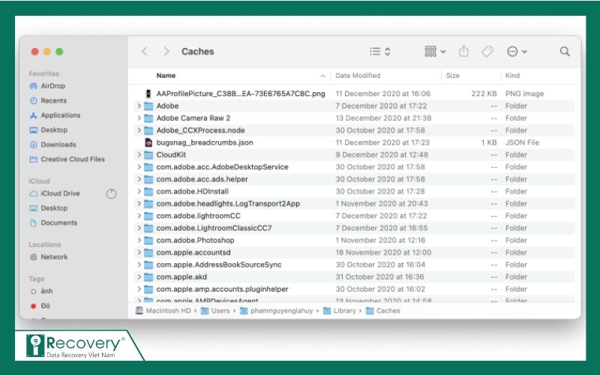Viewport: 600px width, 375px height.
Task: Open Creative Cloud Files in sidebar
Action: [x=67, y=159]
